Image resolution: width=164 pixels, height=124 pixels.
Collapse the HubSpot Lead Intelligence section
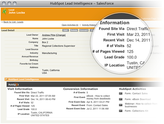6,79
